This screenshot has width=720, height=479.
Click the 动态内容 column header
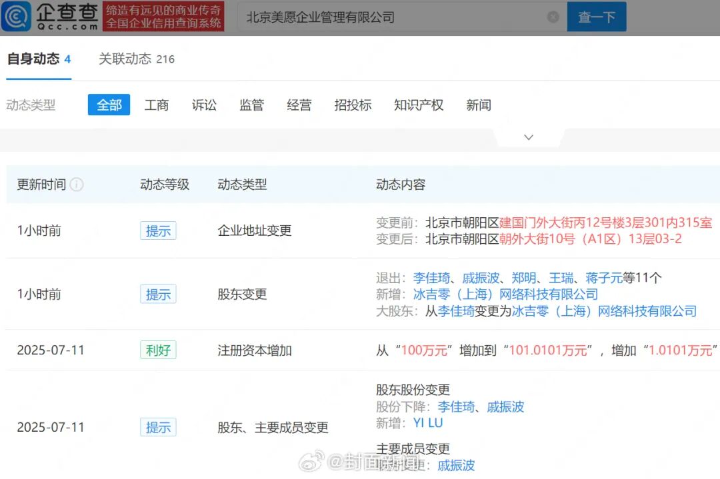tap(401, 185)
